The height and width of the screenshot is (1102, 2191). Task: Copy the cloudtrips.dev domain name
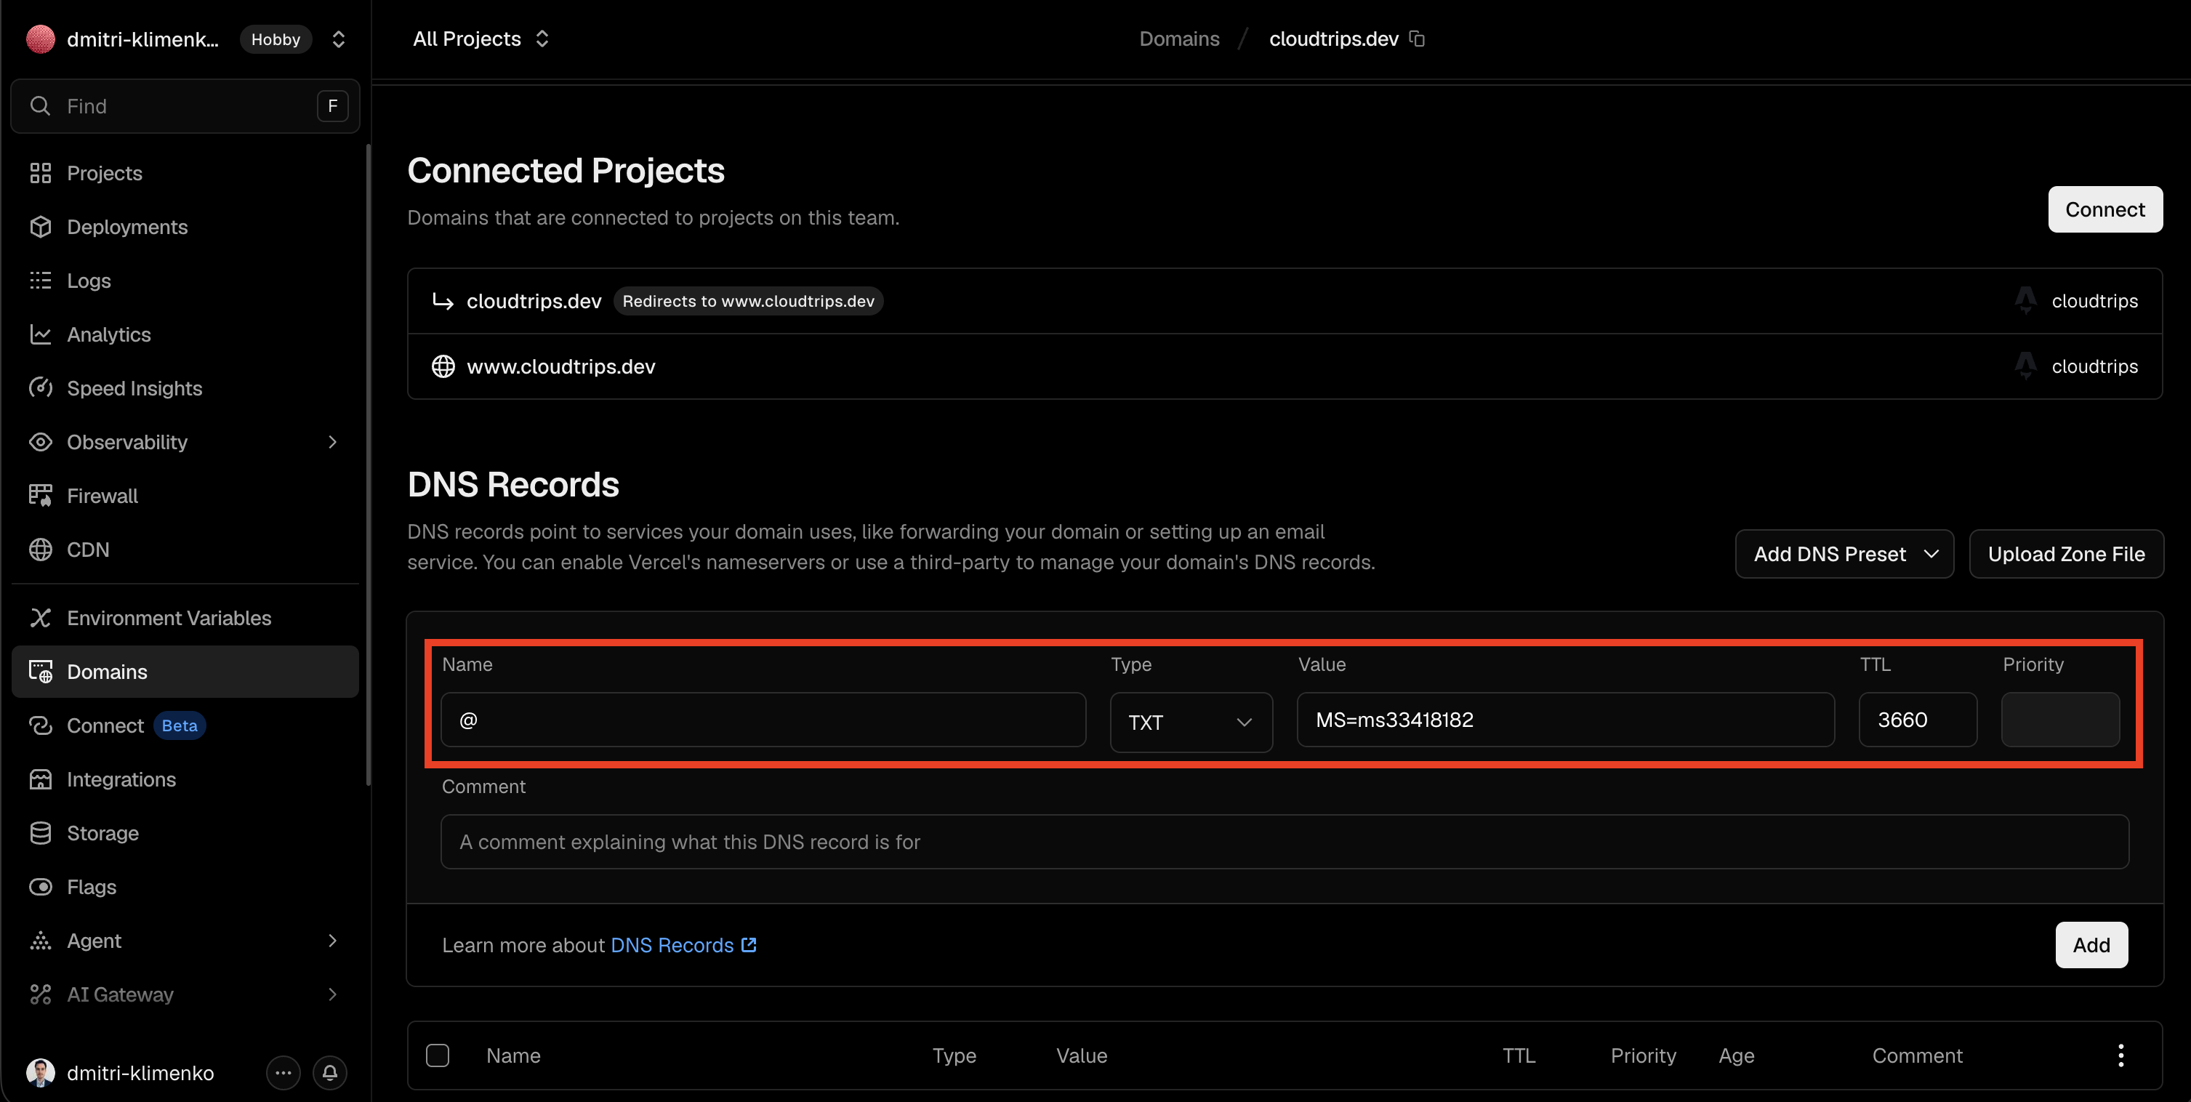click(x=1417, y=39)
